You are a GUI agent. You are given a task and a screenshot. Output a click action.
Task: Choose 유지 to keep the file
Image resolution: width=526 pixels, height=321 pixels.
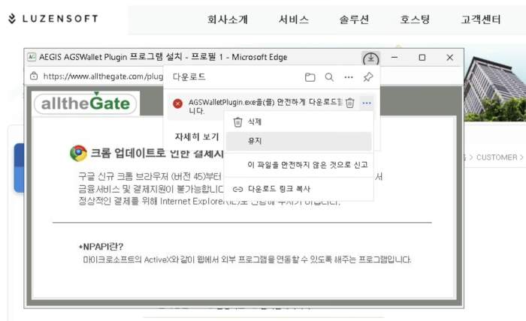(x=255, y=141)
